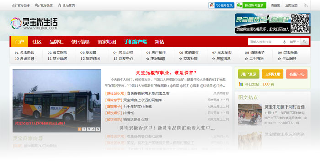Image resolution: width=320 pixels, height=166 pixels.
Task: Open the 灵宝朱阳镇下河村香菇 thumbnail image
Action: point(250,114)
